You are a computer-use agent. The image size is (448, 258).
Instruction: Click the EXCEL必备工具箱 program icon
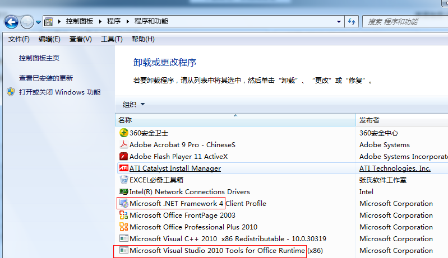pyautogui.click(x=124, y=180)
